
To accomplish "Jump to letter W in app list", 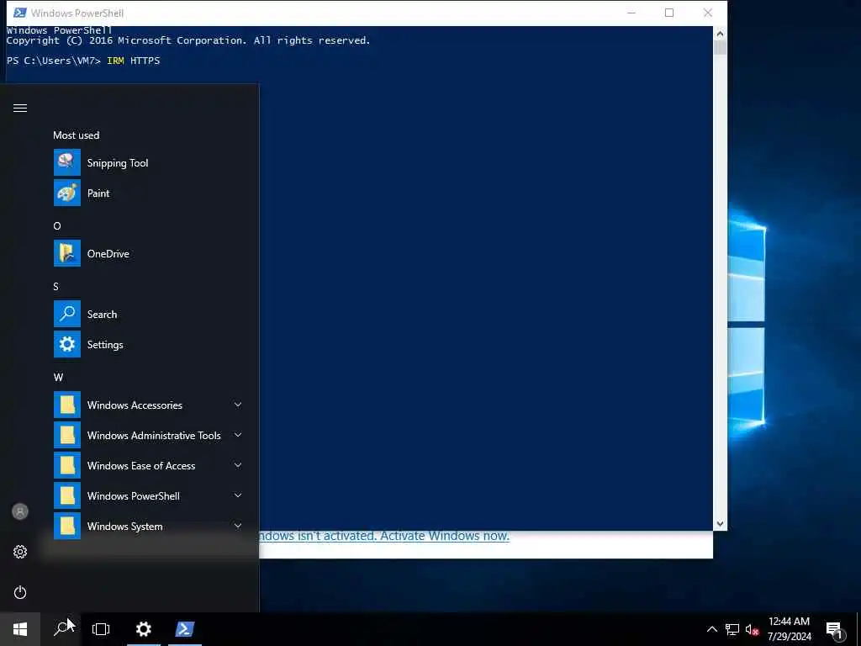I will click(58, 377).
